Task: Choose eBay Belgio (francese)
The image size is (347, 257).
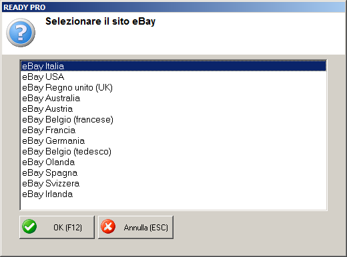Action: click(x=173, y=119)
